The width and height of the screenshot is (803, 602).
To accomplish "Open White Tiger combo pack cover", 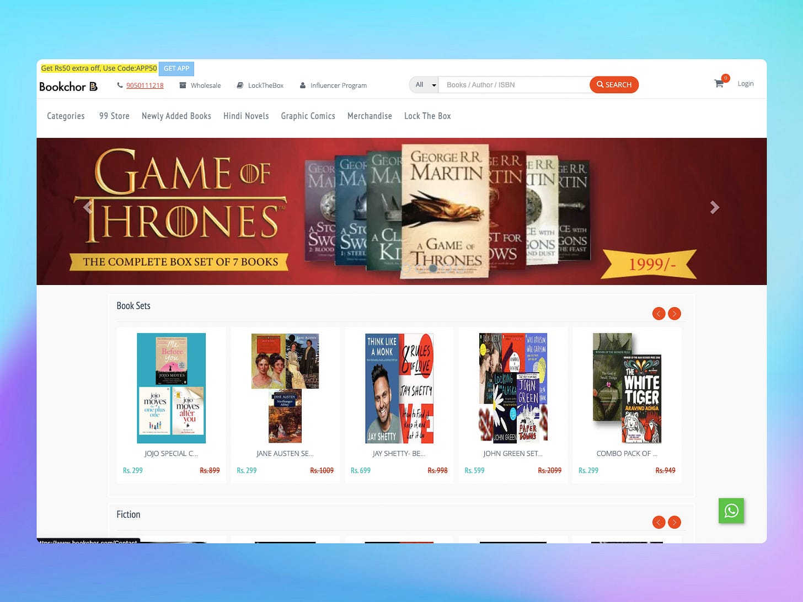I will coord(627,388).
